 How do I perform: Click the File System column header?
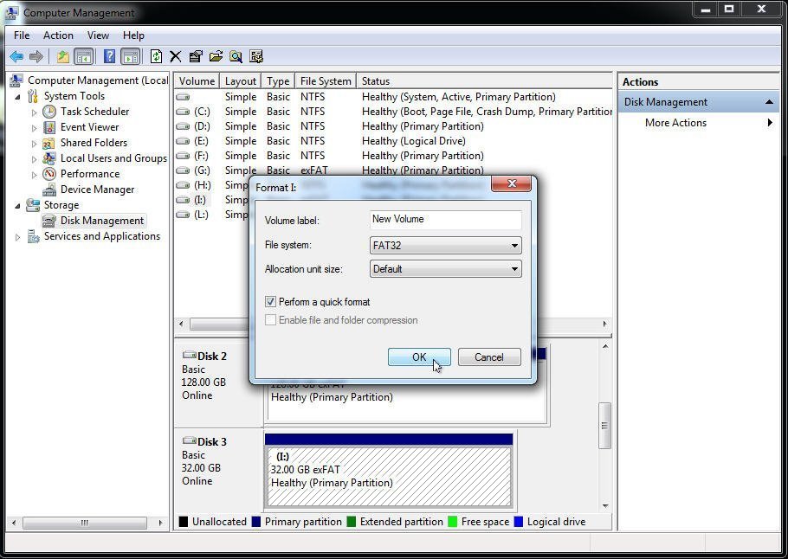click(326, 81)
